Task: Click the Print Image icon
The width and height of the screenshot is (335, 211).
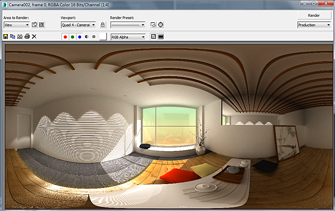Action: [x=27, y=36]
